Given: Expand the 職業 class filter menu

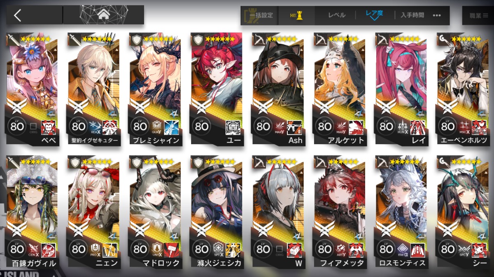Looking at the screenshot, I should click(x=478, y=15).
